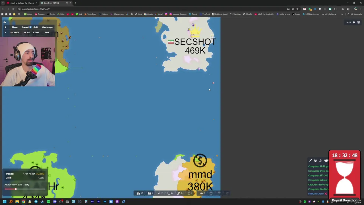The height and width of the screenshot is (205, 364).
Task: Sort leaderboard by Gold column
Action: point(36,27)
